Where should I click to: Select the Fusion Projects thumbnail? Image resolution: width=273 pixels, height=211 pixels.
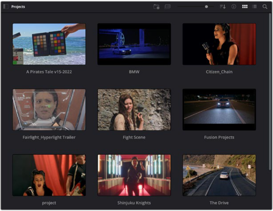coord(219,110)
